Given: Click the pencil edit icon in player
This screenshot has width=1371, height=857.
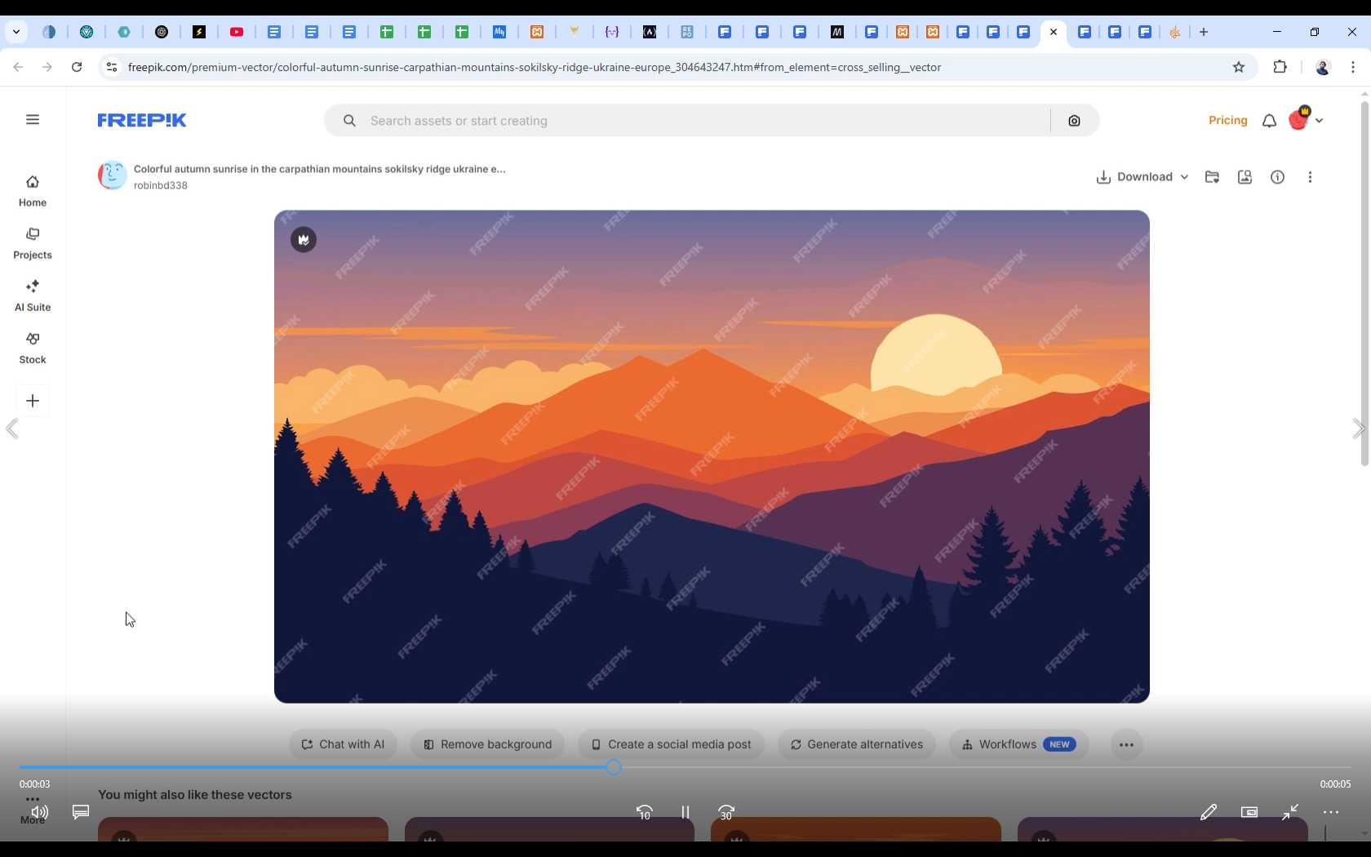Looking at the screenshot, I should point(1209,812).
